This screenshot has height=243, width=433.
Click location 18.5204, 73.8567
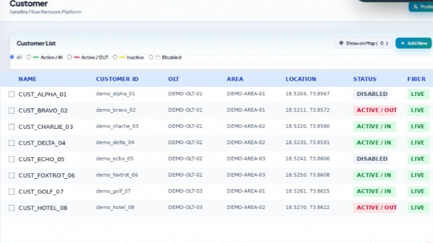coord(307,94)
